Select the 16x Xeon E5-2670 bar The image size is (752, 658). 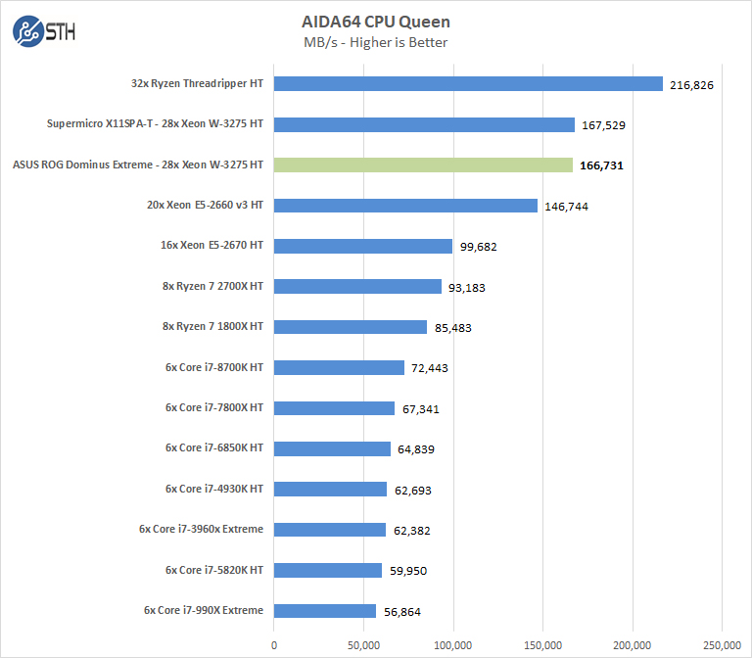363,246
